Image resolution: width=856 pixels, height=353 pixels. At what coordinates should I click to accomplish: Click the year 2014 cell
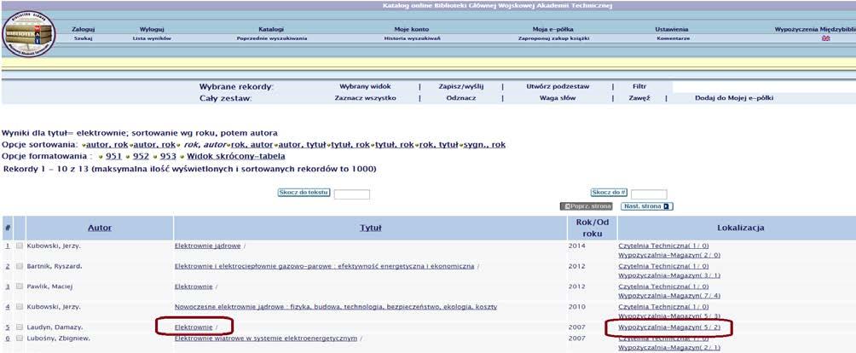[576, 246]
